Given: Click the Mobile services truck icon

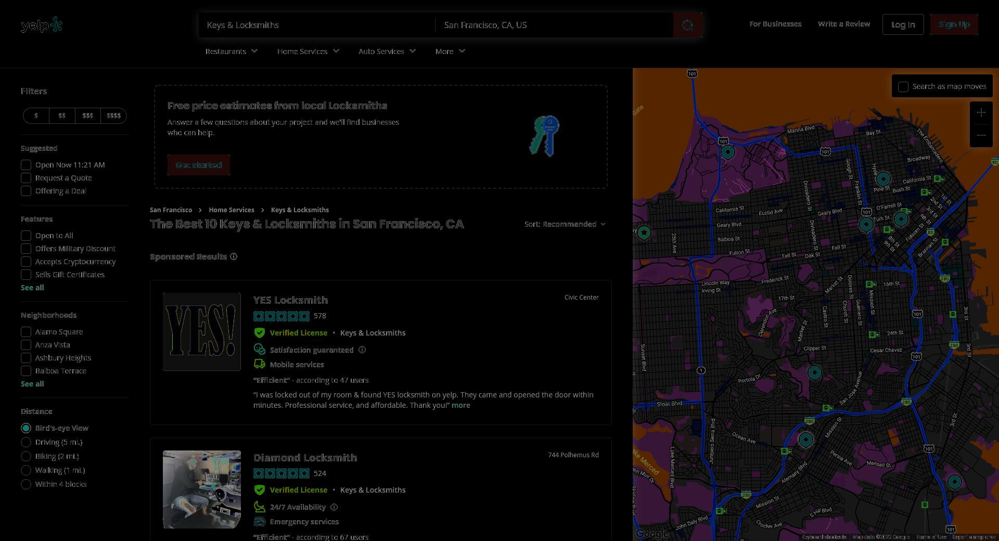Looking at the screenshot, I should coord(259,364).
